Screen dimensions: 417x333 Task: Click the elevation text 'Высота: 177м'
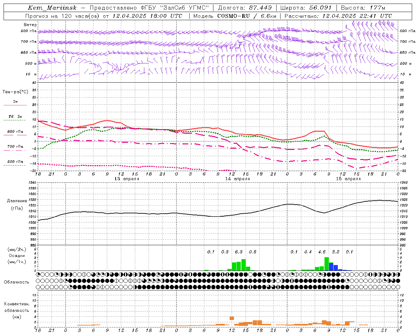[x=363, y=8]
